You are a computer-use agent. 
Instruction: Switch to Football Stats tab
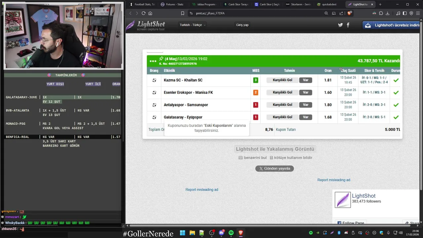(142, 4)
